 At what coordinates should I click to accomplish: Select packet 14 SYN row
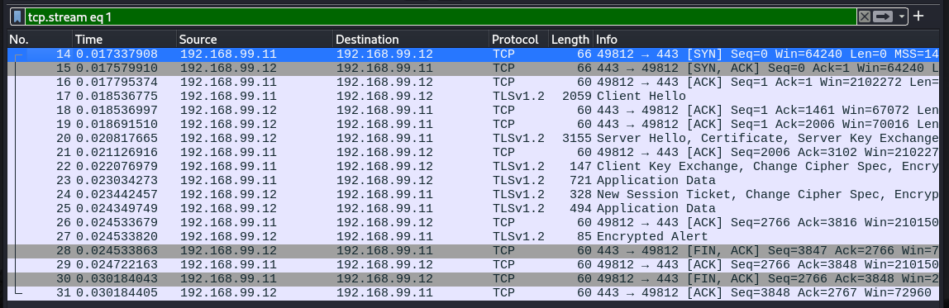(474, 54)
